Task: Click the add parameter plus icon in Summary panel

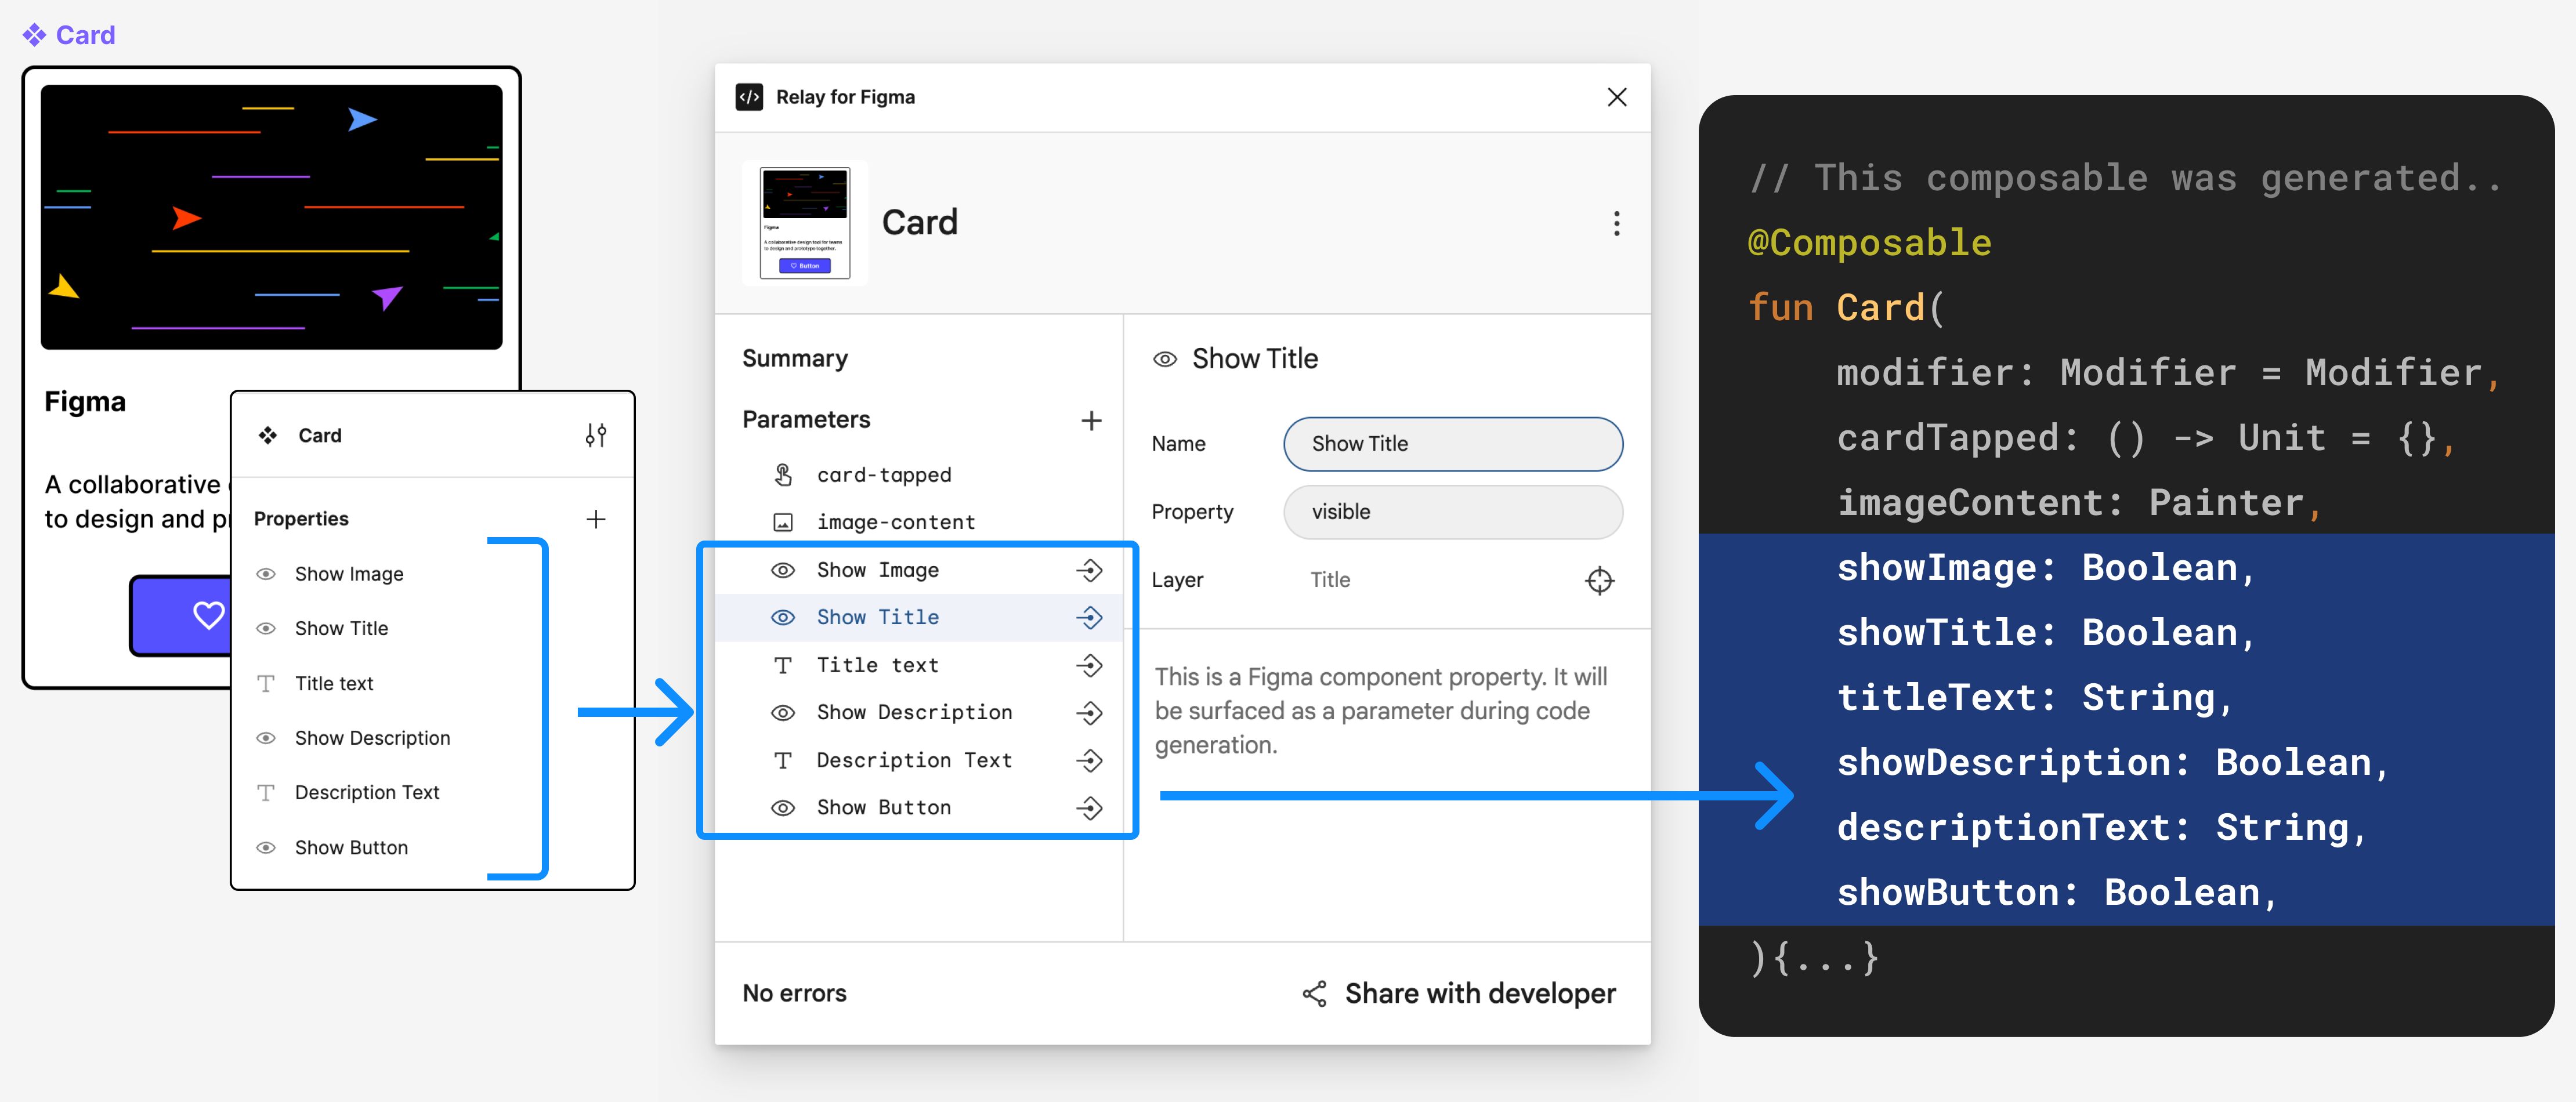Action: click(x=1091, y=419)
